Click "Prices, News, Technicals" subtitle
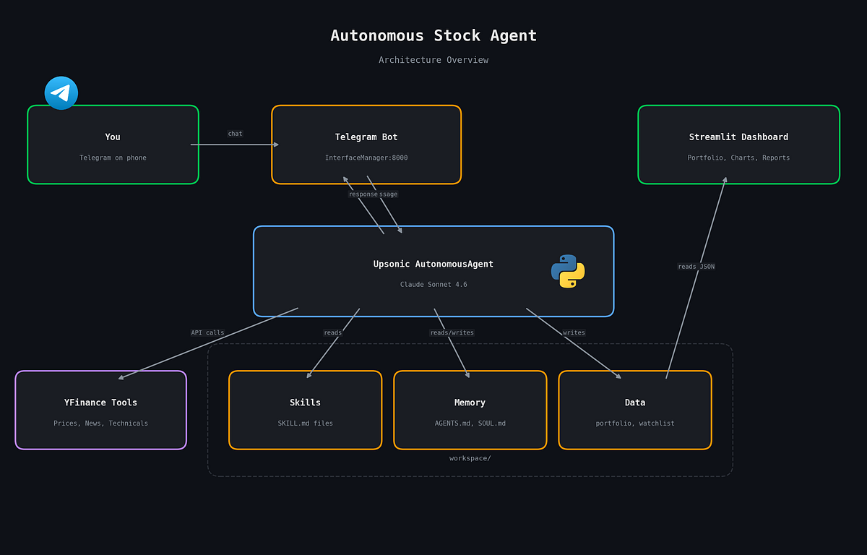867x555 pixels. click(x=100, y=423)
